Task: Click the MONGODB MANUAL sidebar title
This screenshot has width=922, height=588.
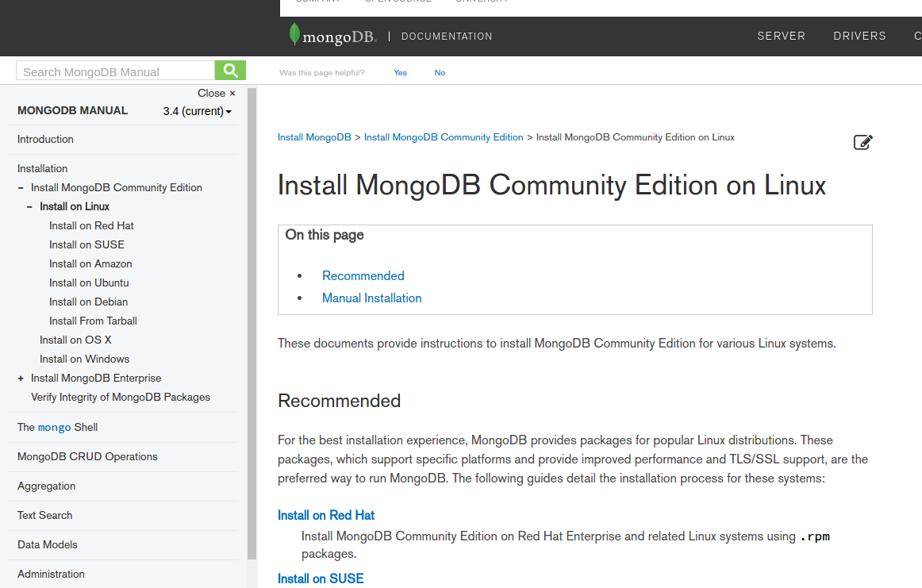Action: [72, 110]
